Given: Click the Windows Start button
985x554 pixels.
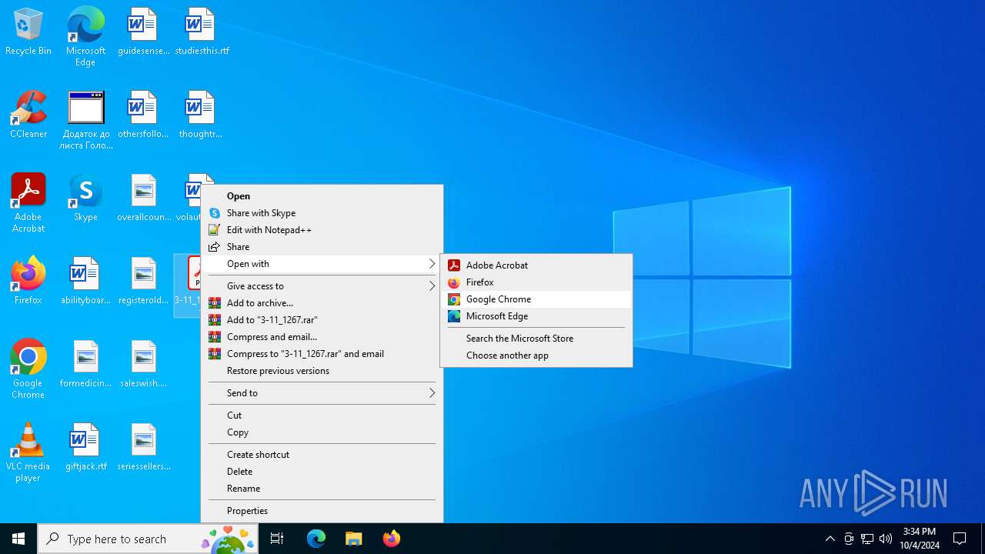Looking at the screenshot, I should click(x=18, y=539).
